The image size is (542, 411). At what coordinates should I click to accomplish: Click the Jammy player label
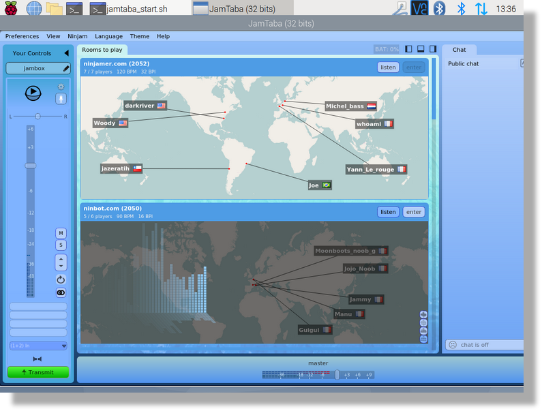(366, 299)
